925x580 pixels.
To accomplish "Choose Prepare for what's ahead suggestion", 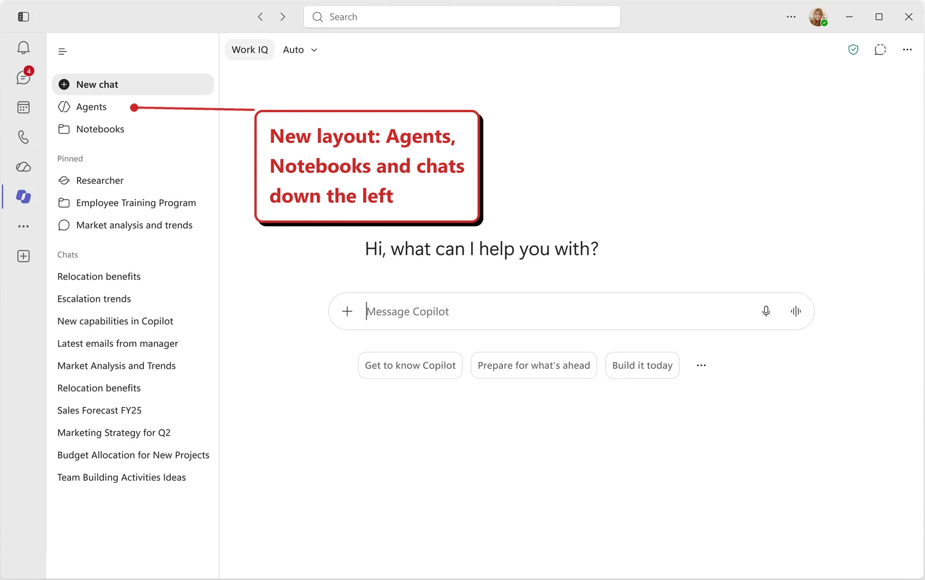I will tap(534, 365).
